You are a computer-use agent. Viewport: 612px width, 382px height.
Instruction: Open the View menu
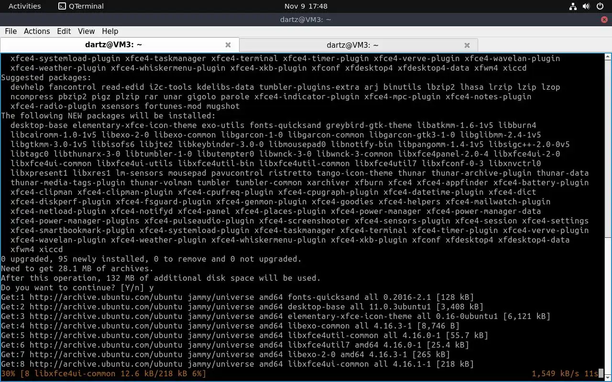[x=86, y=31]
